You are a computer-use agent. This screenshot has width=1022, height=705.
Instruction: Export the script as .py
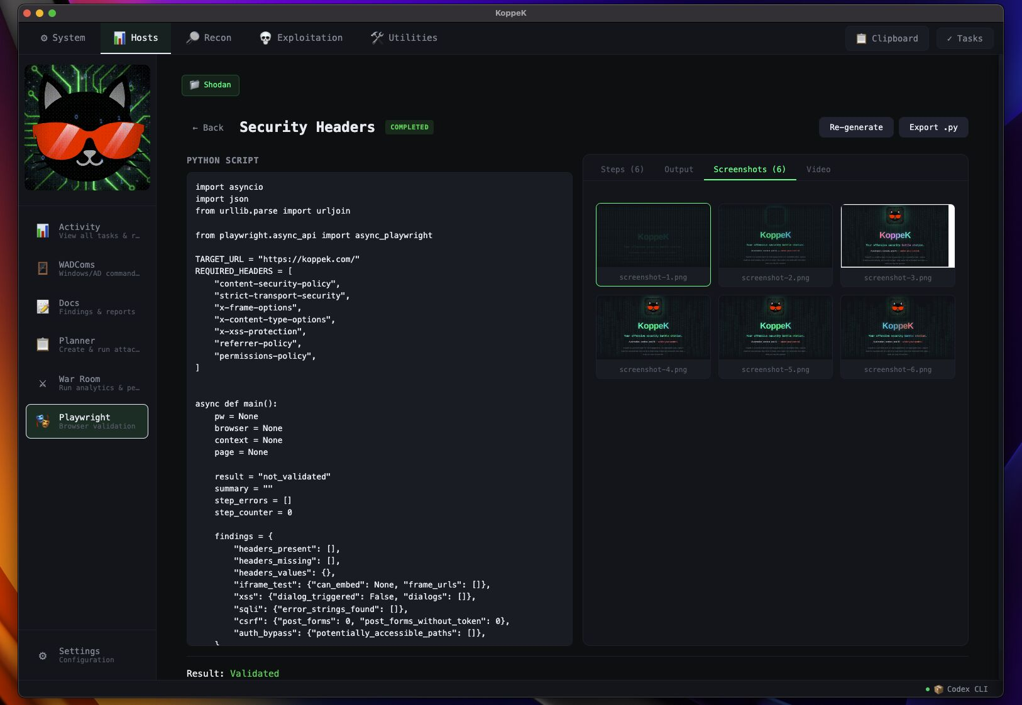pos(933,127)
